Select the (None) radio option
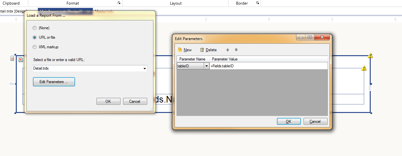This screenshot has height=156, width=402. [35, 28]
